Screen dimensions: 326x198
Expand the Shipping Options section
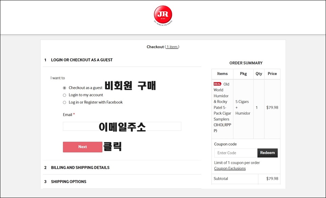[x=69, y=182]
